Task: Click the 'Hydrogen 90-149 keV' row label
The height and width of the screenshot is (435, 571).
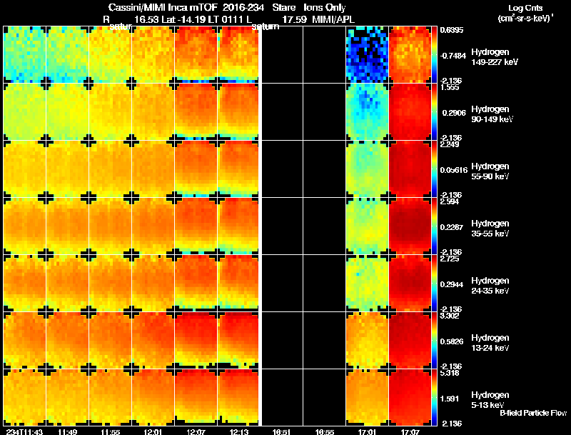Action: point(492,114)
